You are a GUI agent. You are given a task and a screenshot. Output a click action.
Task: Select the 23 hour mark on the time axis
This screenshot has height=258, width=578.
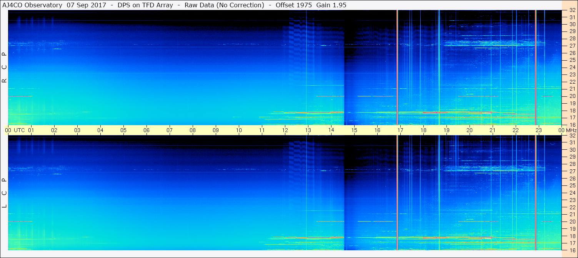click(x=539, y=131)
